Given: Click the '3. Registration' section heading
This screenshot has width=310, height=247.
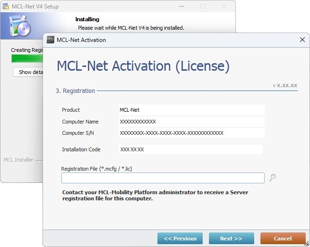Looking at the screenshot, I should pyautogui.click(x=75, y=91).
